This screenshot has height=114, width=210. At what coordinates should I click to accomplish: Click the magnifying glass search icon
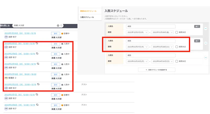click(x=61, y=25)
